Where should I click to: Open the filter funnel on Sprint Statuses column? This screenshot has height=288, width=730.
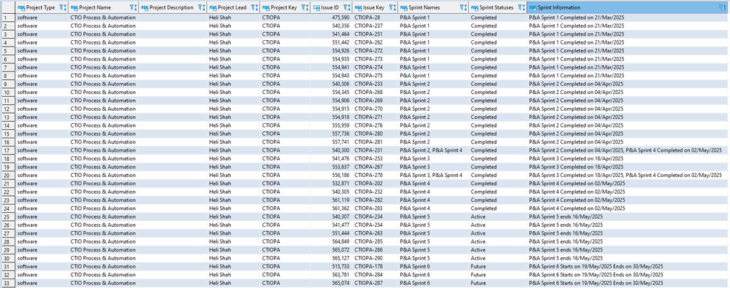point(520,7)
